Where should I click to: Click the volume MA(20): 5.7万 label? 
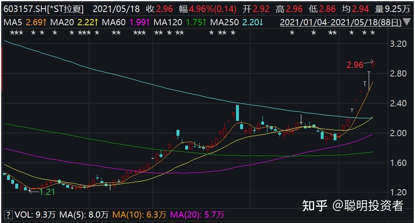pyautogui.click(x=197, y=215)
